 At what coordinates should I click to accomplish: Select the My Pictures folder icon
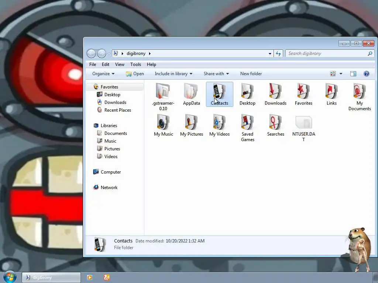point(191,122)
